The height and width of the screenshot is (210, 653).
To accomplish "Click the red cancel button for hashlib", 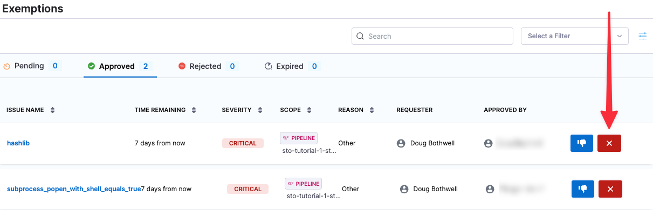I will 609,143.
